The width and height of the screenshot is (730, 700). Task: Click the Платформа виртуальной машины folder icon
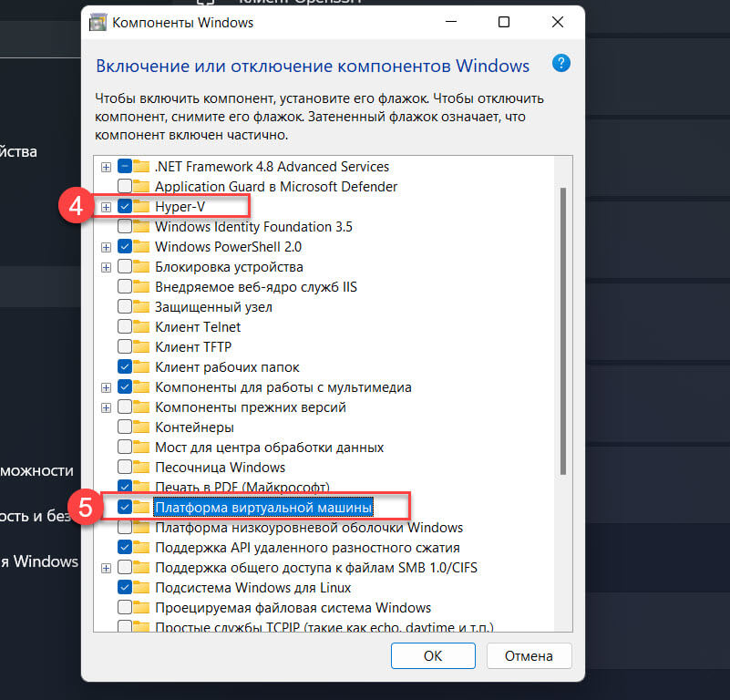[141, 507]
